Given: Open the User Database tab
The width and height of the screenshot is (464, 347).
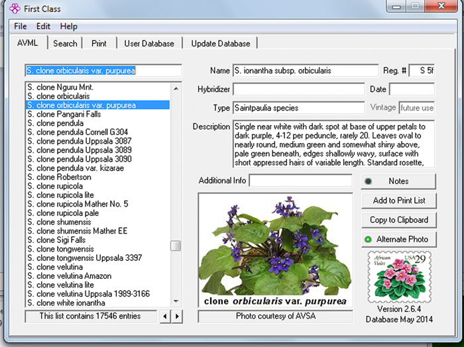Looking at the screenshot, I should pos(149,44).
